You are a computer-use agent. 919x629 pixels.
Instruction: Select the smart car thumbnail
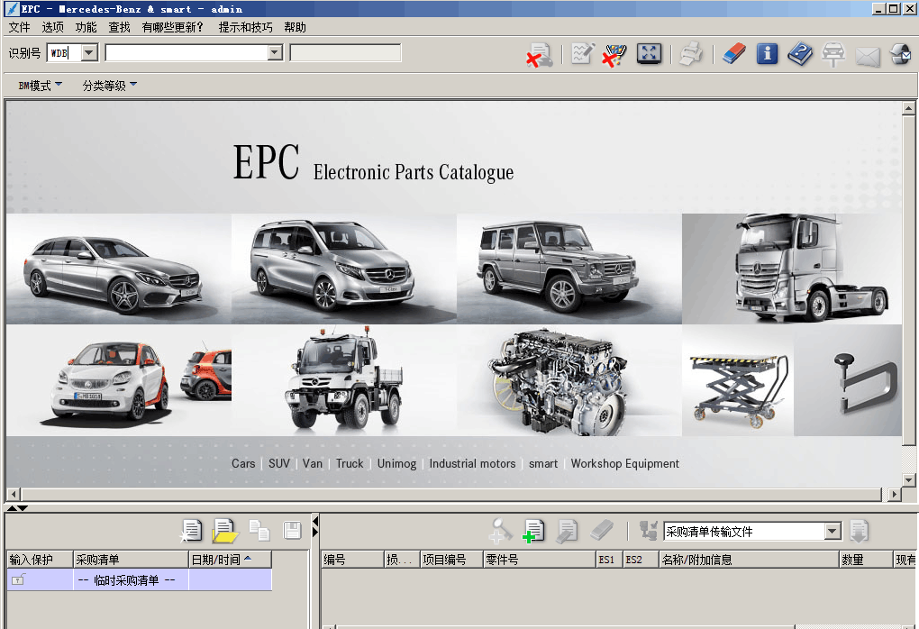118,380
